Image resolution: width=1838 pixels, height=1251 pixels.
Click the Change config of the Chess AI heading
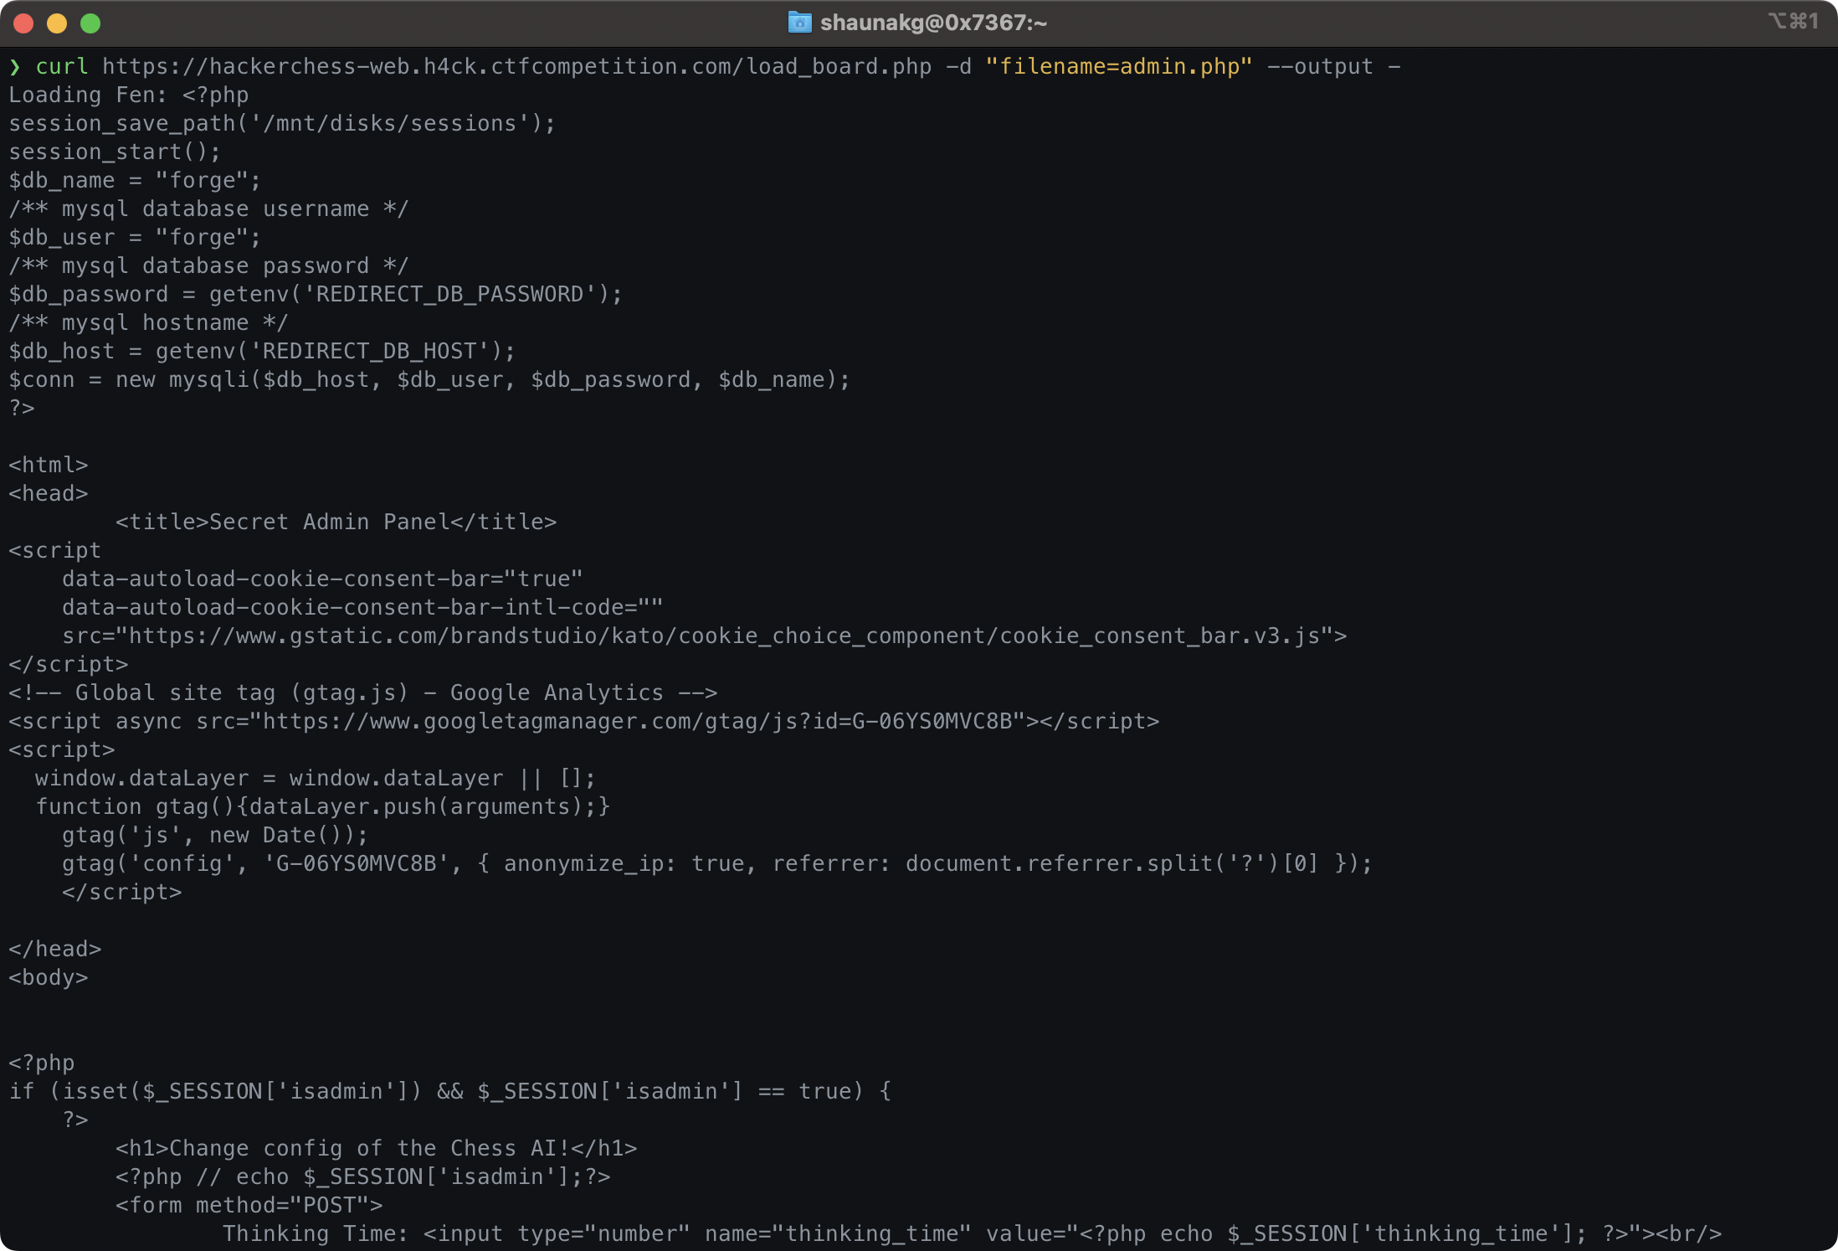point(377,1148)
